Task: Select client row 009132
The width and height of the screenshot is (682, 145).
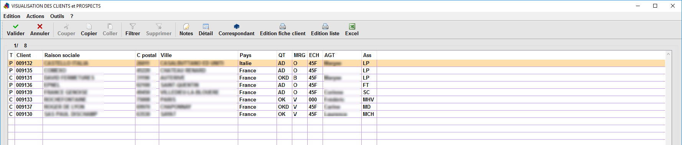Action: click(x=336, y=63)
